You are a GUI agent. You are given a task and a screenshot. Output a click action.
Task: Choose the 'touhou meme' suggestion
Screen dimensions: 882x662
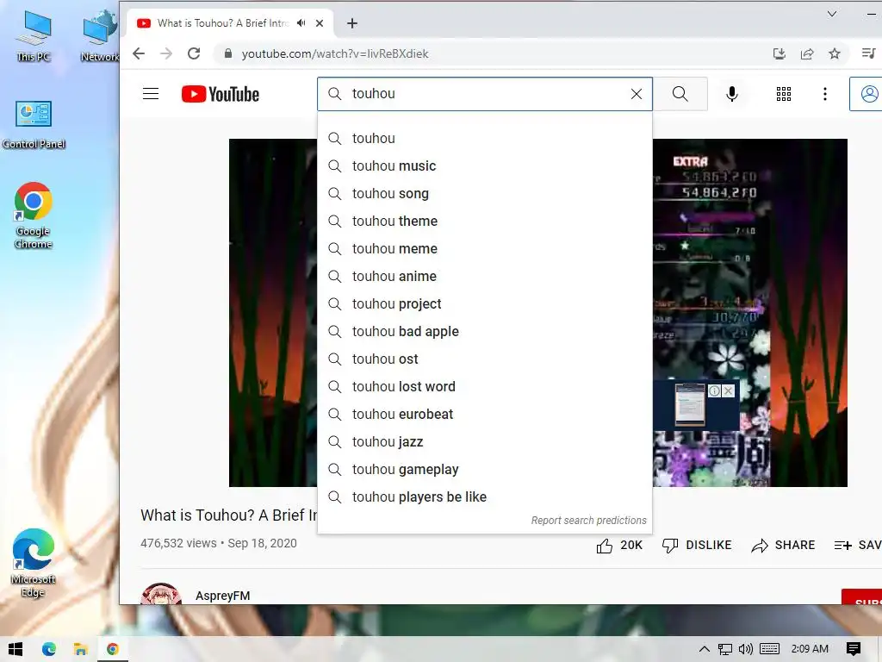(x=485, y=248)
